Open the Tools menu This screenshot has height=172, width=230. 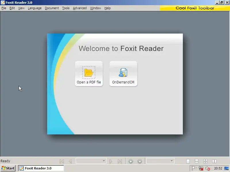tap(66, 8)
